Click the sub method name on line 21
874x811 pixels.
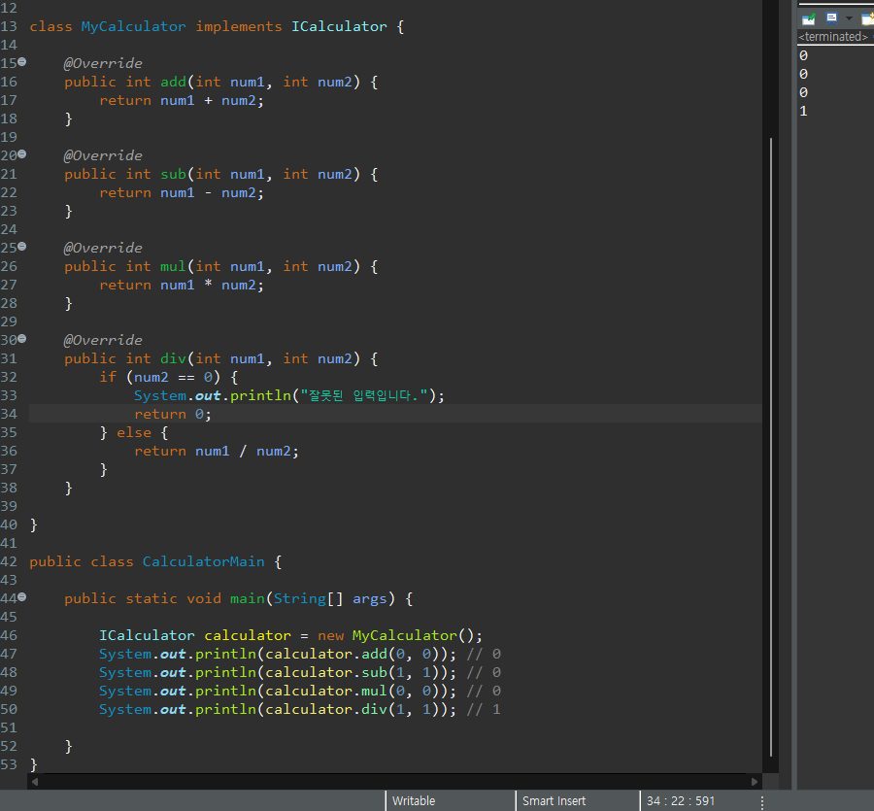(x=174, y=174)
